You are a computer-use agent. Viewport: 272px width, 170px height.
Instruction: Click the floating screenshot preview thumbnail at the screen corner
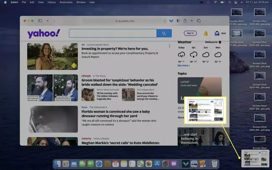click(255, 159)
